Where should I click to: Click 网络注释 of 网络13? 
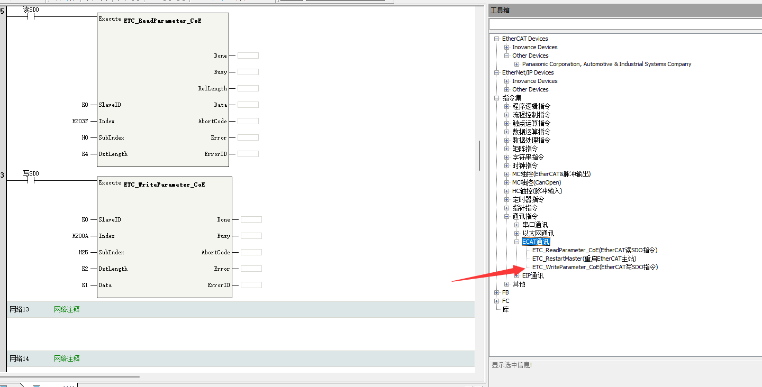pyautogui.click(x=67, y=309)
